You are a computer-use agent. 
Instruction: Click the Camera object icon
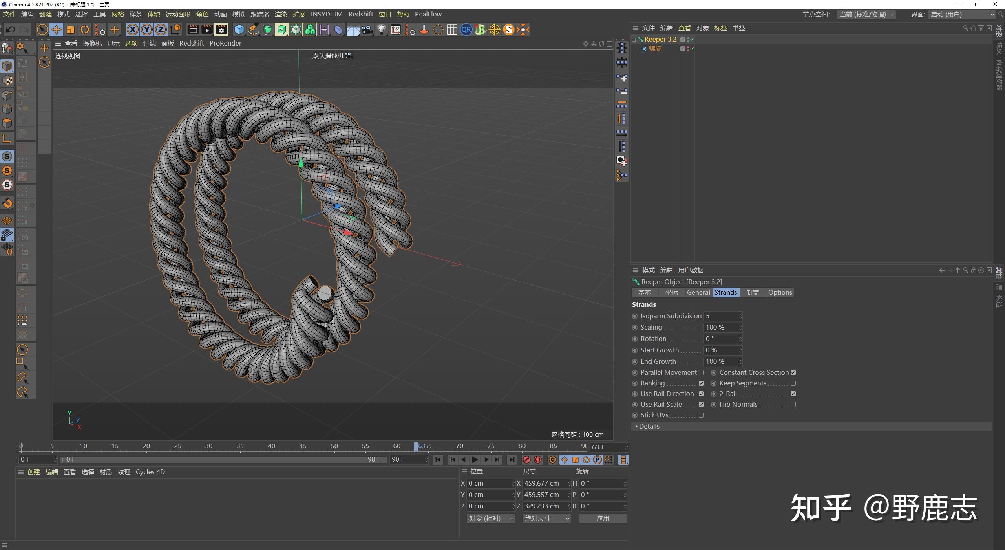click(367, 29)
